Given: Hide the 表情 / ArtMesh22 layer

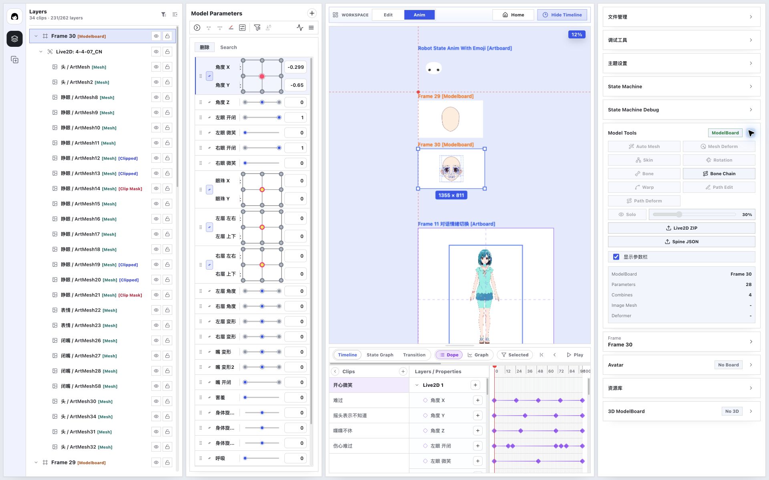Looking at the screenshot, I should pyautogui.click(x=156, y=310).
